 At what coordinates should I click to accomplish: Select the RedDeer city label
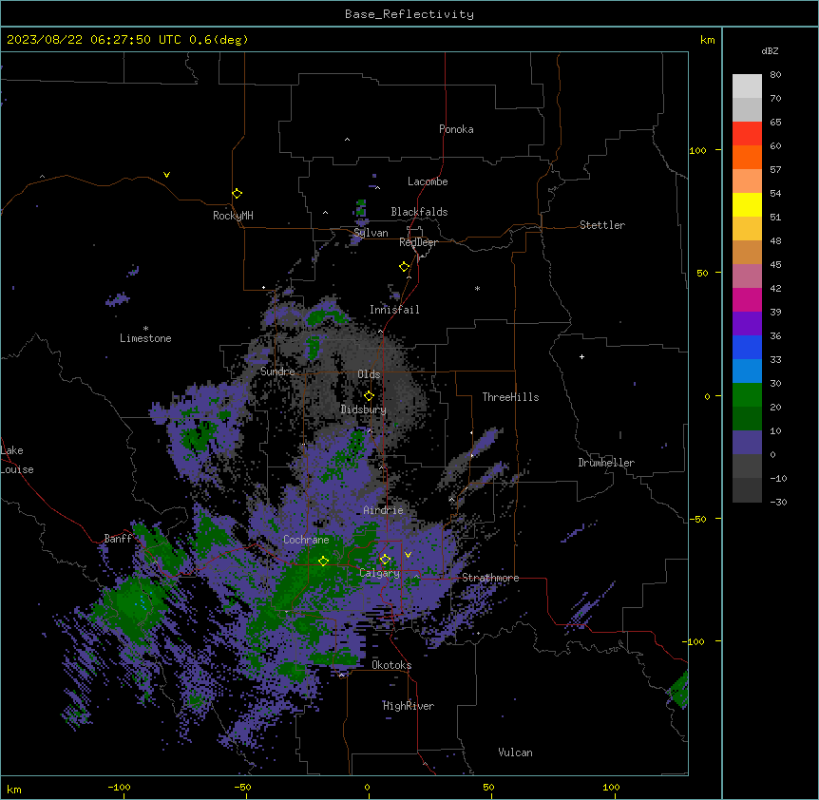coord(418,242)
